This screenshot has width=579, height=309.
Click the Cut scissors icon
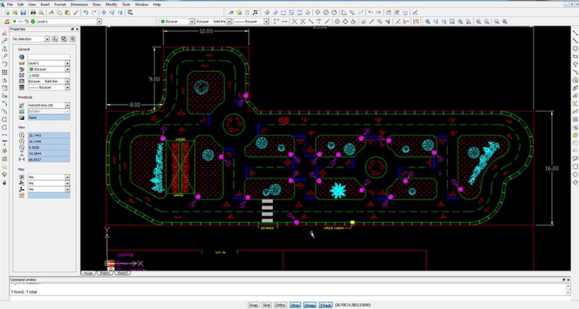point(51,13)
